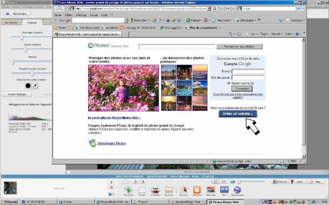Click the Personnes button in Picasa
329x205 pixels.
tap(279, 182)
